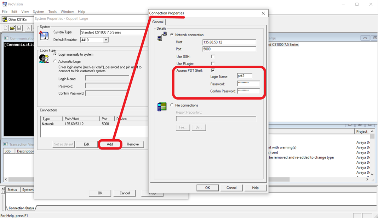Click the Other CS1Ks tab icon
Viewport: 378px width, 218px height.
coord(5,19)
